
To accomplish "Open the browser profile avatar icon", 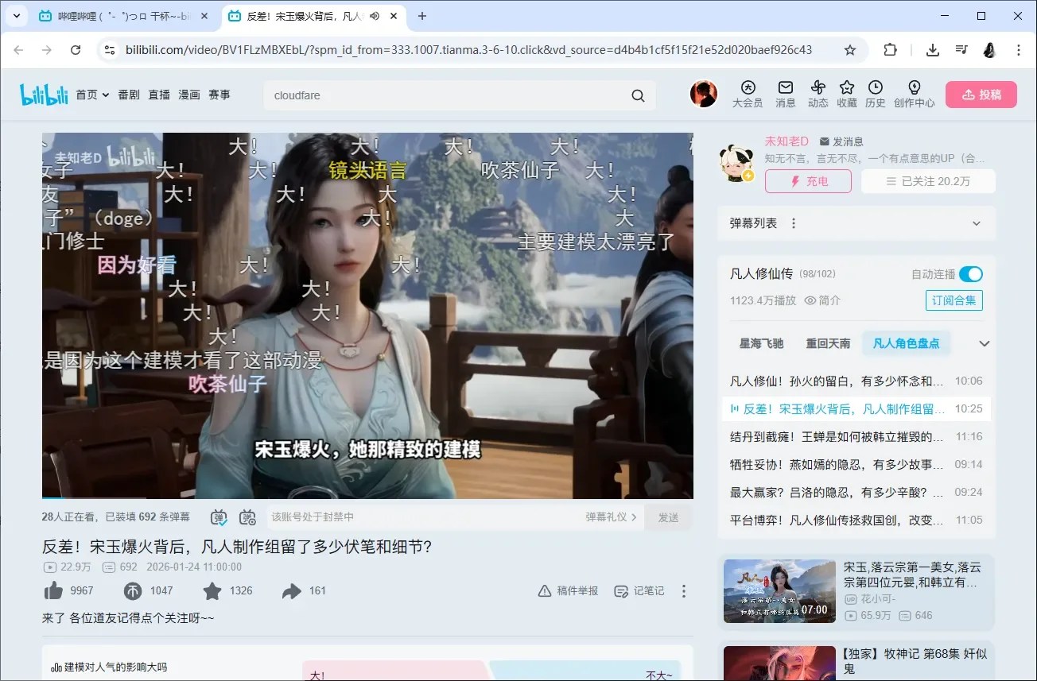I will (990, 50).
